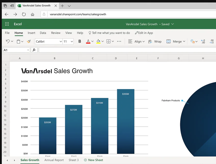Apply the yellow fill color

98,41
